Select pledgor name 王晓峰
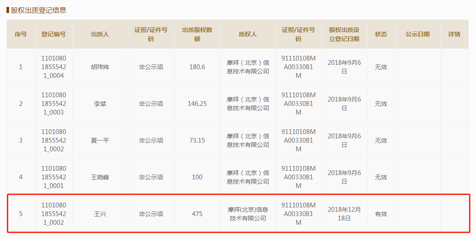Image resolution: width=476 pixels, height=239 pixels. click(100, 177)
